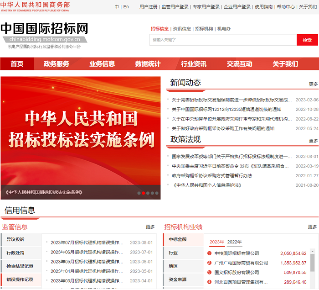Go to 首页 in main navigation

click(x=17, y=64)
